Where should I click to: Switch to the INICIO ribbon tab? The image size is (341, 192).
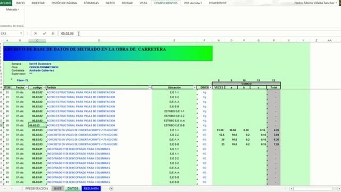(20, 3)
